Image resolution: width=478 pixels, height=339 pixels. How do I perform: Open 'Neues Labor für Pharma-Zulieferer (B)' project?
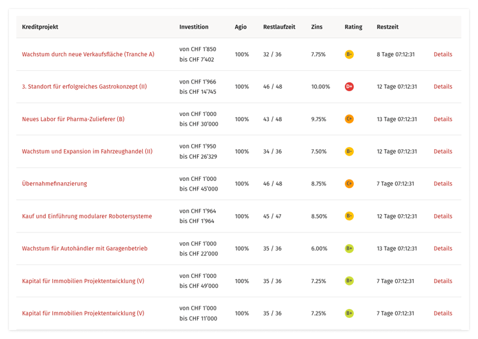(x=73, y=119)
